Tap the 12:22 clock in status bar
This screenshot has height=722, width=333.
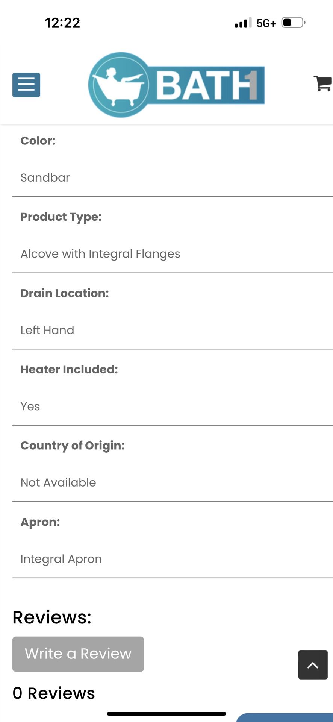(62, 23)
